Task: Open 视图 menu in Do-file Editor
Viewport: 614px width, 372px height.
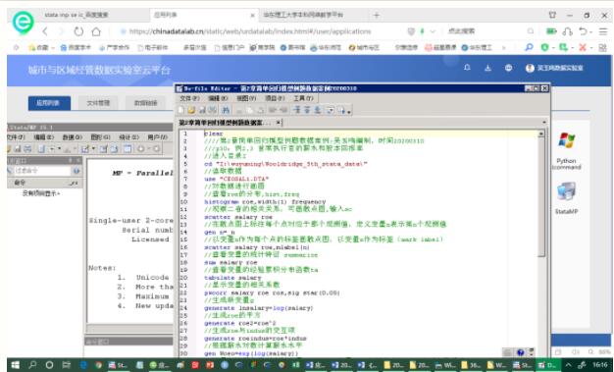Action: 246,98
